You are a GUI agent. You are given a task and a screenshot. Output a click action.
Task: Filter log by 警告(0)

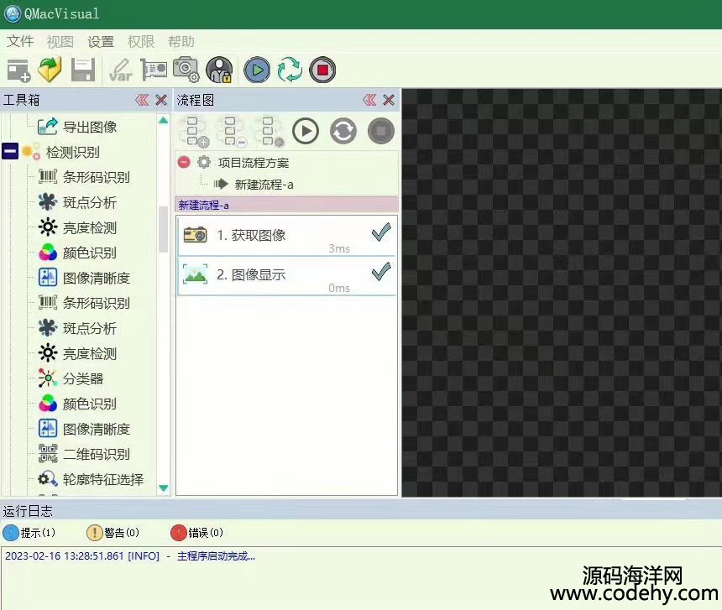112,533
